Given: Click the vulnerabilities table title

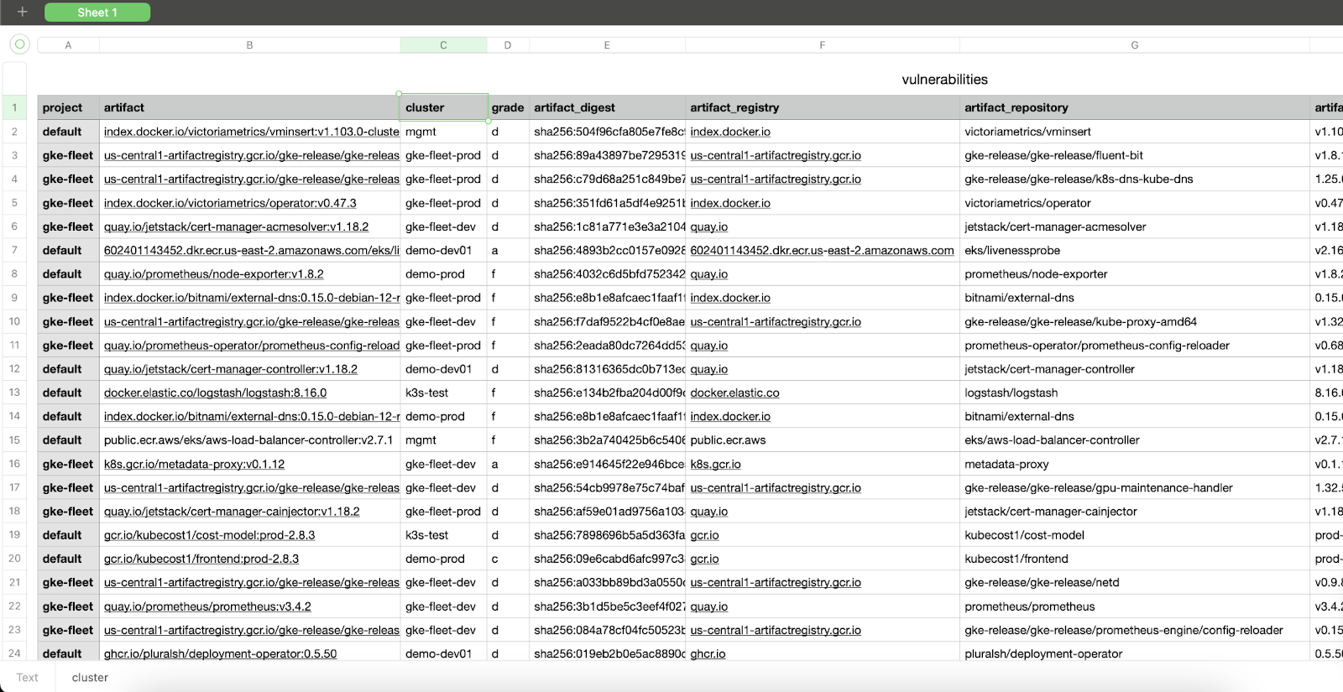Looking at the screenshot, I should pos(944,80).
